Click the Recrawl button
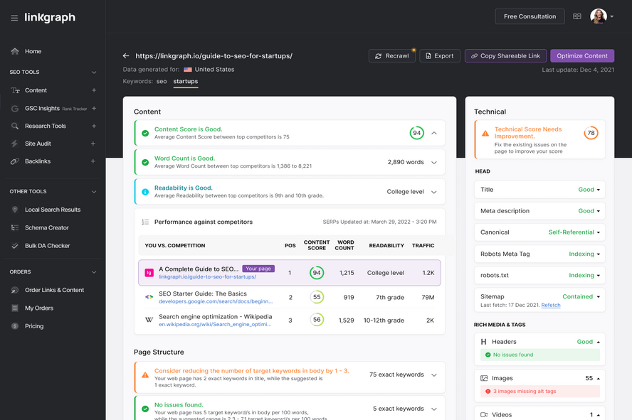Screen dimensions: 632x420 point(391,55)
